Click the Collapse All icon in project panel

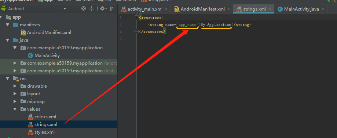tap(92, 8)
